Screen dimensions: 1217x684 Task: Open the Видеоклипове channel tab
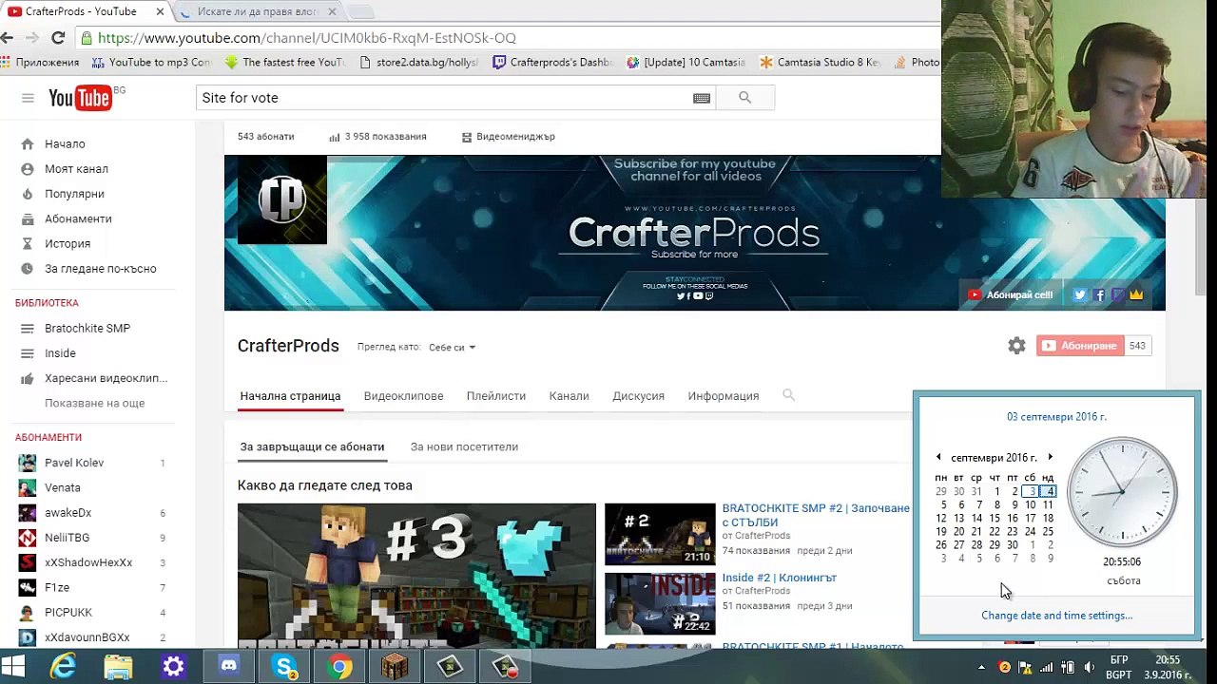click(403, 396)
